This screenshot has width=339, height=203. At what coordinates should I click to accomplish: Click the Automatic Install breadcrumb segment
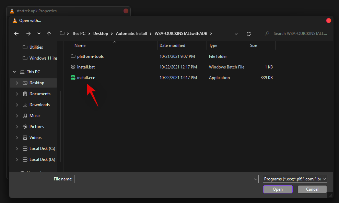(131, 34)
